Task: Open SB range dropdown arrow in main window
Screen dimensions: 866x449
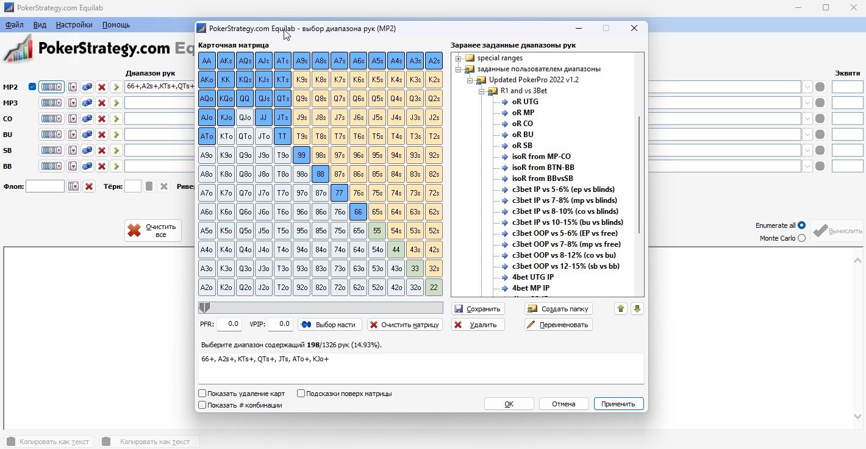Action: [807, 150]
